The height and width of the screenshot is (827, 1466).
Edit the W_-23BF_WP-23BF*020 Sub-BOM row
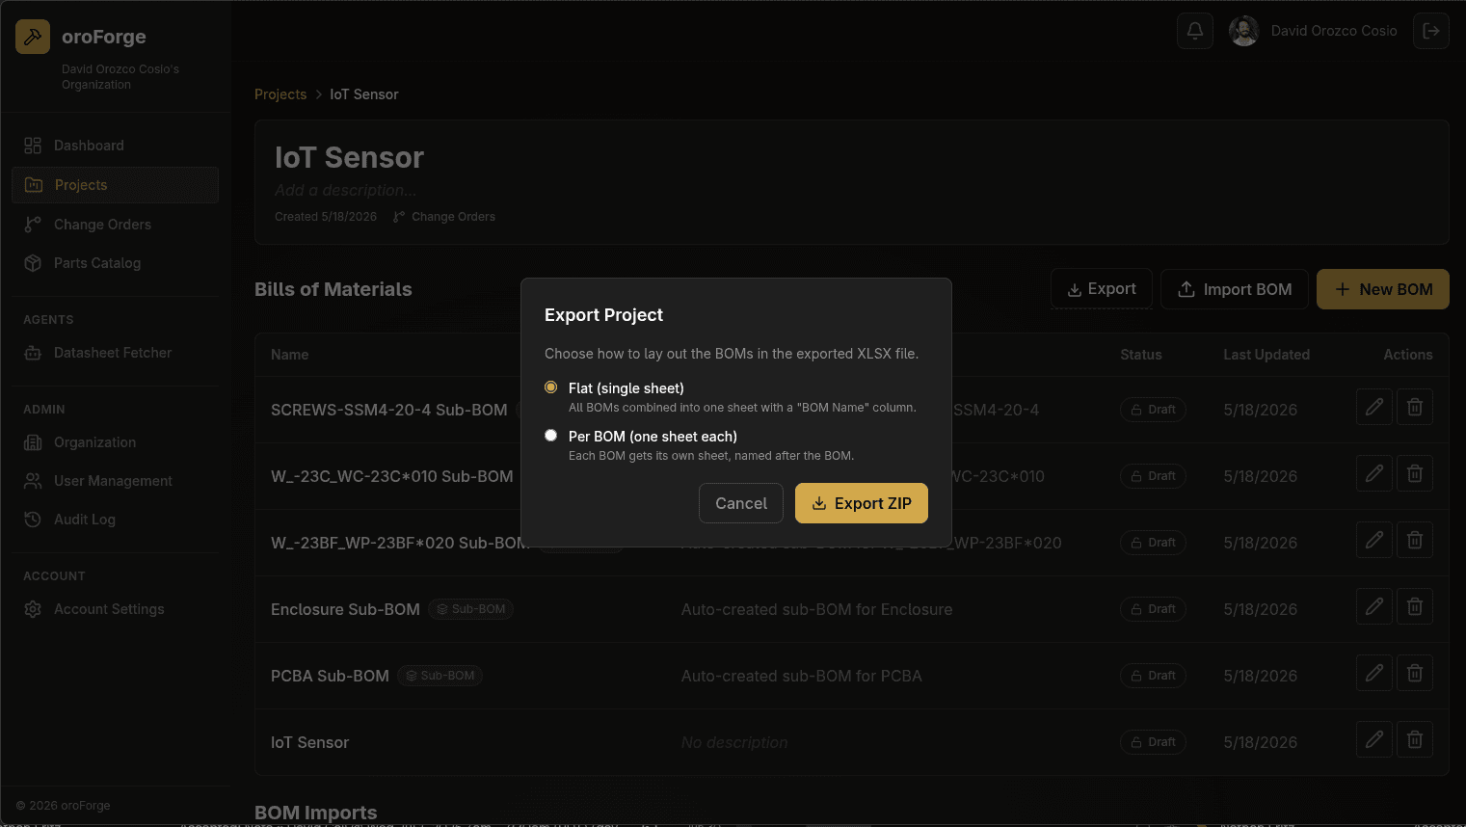pos(1374,540)
